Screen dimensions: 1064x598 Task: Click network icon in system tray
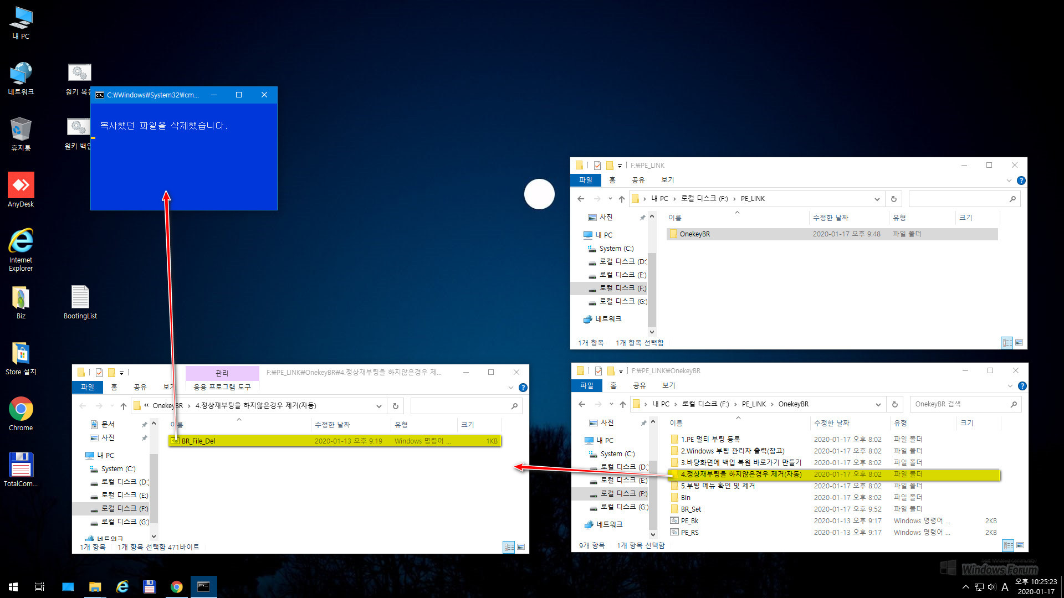click(979, 587)
